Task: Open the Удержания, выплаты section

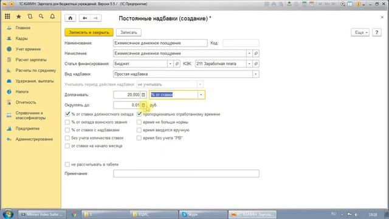Action: coord(35,81)
